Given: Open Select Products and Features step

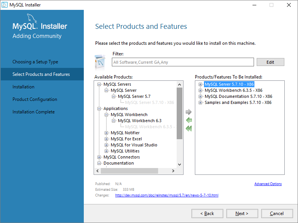Looking at the screenshot, I should coord(42,74).
